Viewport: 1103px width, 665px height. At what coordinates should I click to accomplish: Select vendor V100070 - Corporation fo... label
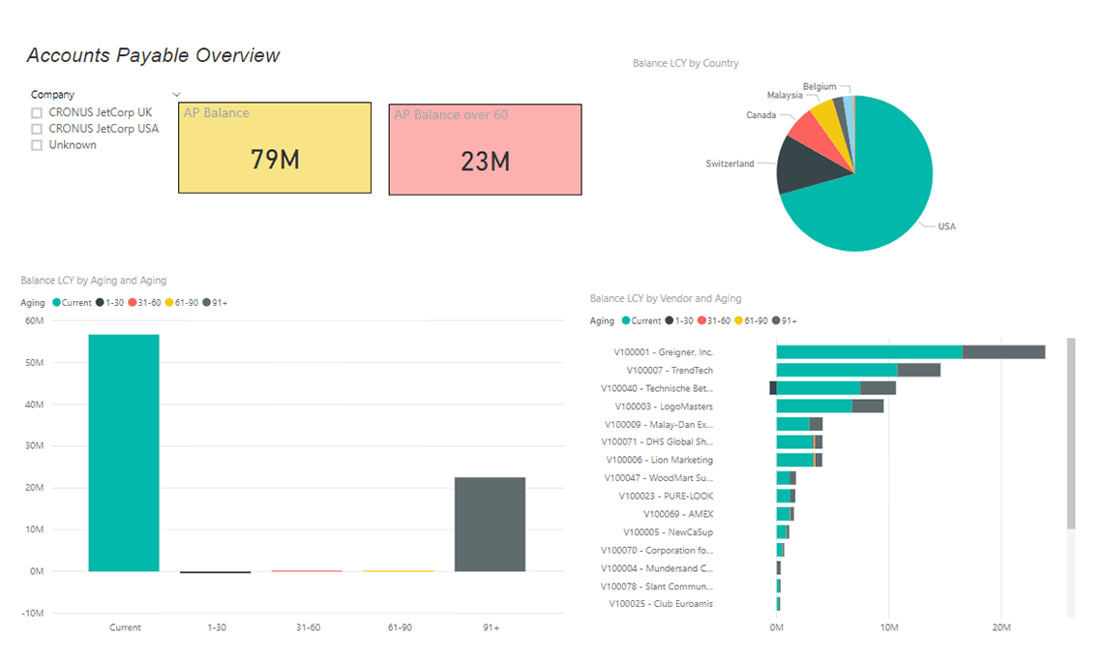pos(657,551)
